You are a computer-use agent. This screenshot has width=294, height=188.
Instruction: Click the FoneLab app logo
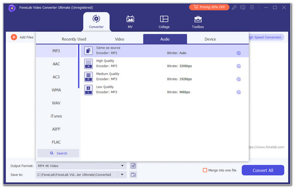pos(12,8)
